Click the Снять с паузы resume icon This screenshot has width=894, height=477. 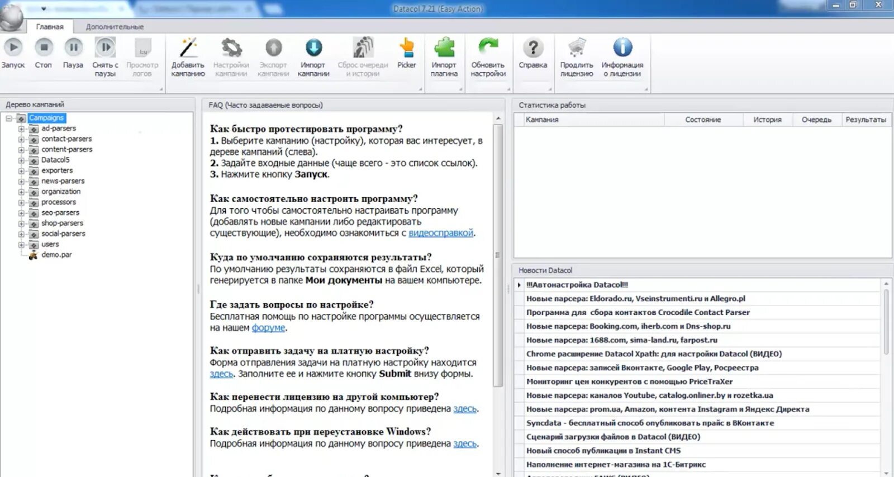pyautogui.click(x=105, y=47)
